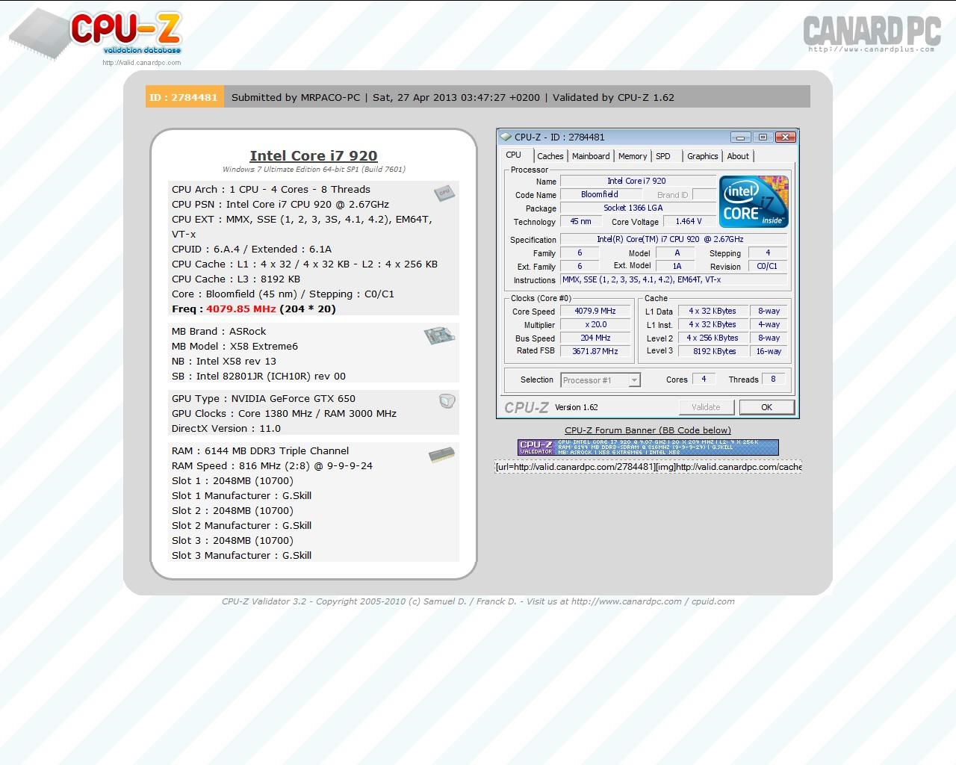Screen dimensions: 956x765
Task: Click the copyright footer text
Action: (478, 601)
